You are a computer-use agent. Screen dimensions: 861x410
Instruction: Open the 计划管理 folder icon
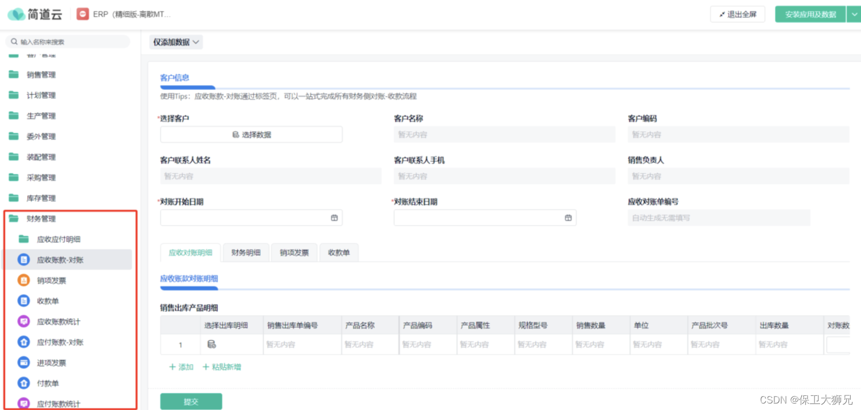pos(14,95)
